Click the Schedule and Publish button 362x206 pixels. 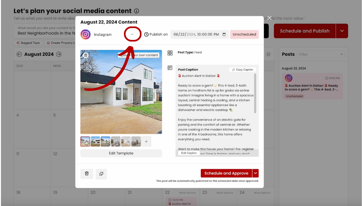[304, 31]
